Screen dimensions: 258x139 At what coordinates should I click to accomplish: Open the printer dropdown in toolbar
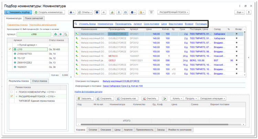point(72,12)
